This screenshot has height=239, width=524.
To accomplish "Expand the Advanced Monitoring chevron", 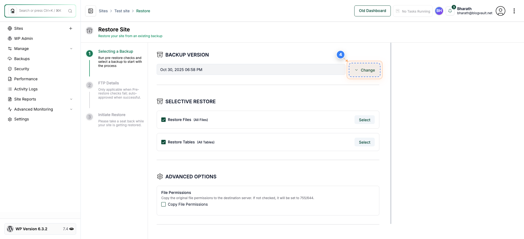I will 71,109.
